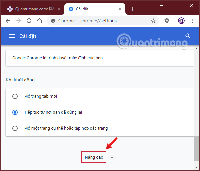Viewport: 200px width, 171px height.
Task: Bookmark this page with the star icon
Action: pos(153,21)
